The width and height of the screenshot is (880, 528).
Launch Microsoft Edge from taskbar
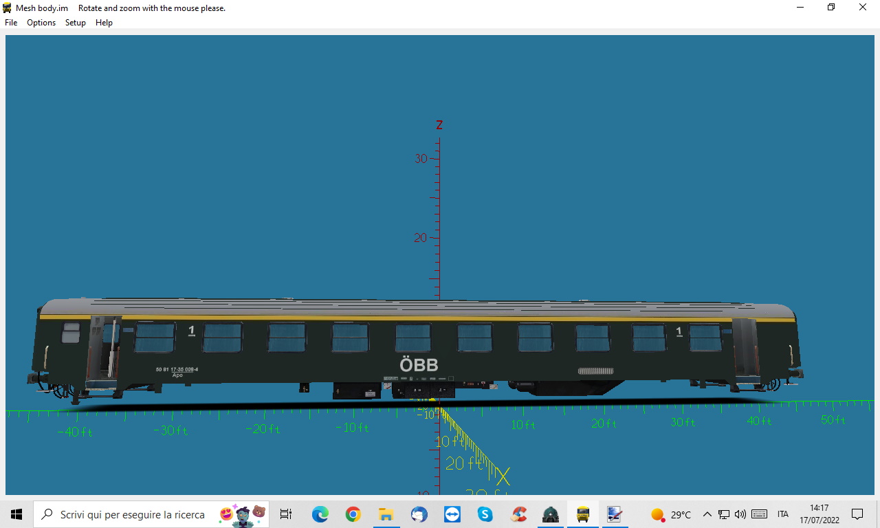click(320, 514)
